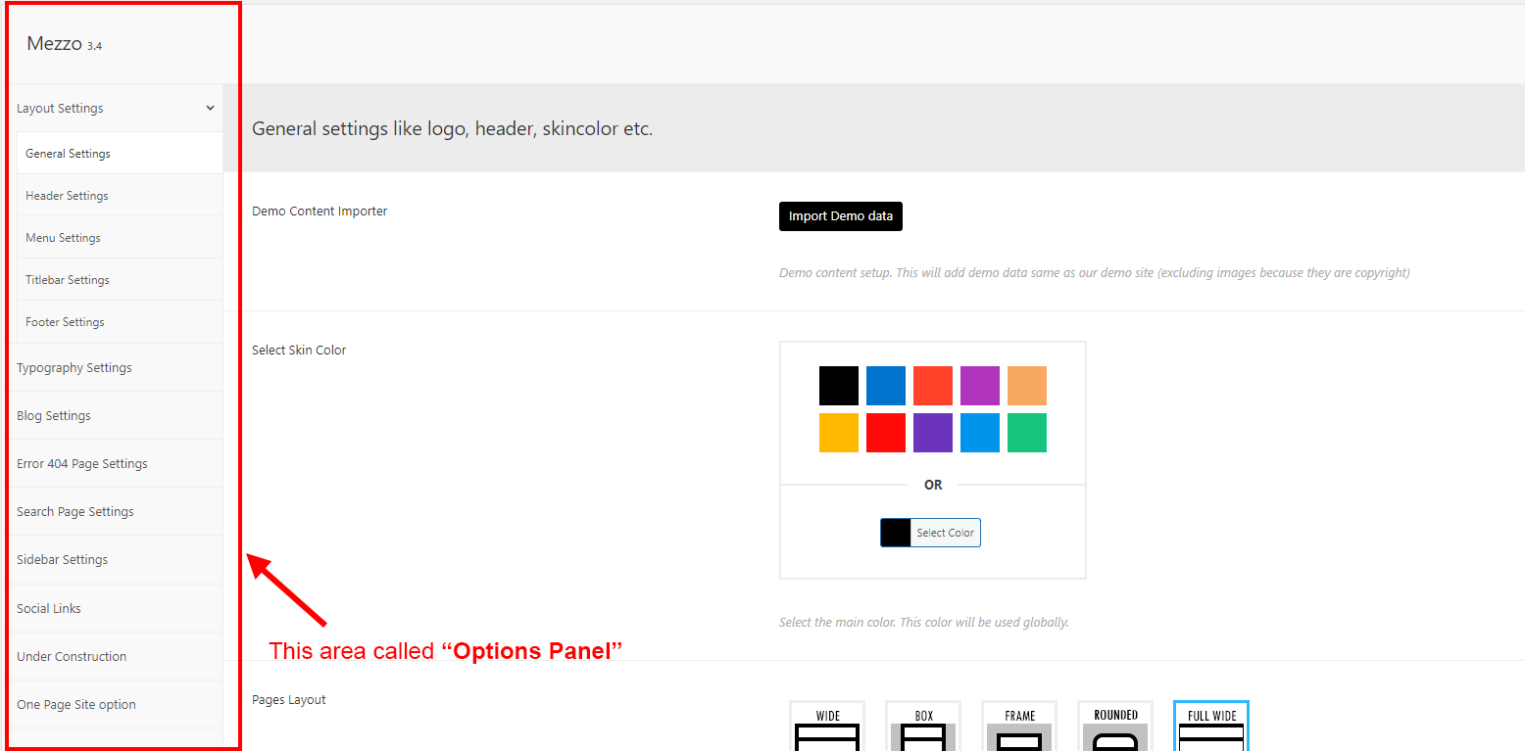Open Under Construction settings
The image size is (1525, 751).
pos(72,657)
